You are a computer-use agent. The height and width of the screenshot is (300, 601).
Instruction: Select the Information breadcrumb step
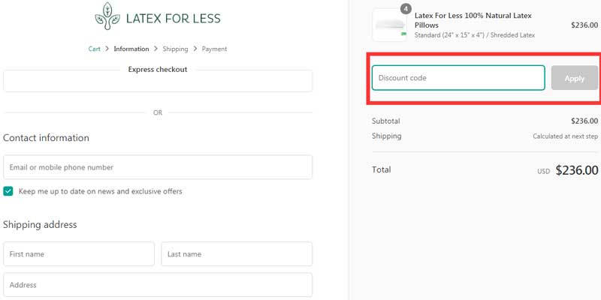131,49
